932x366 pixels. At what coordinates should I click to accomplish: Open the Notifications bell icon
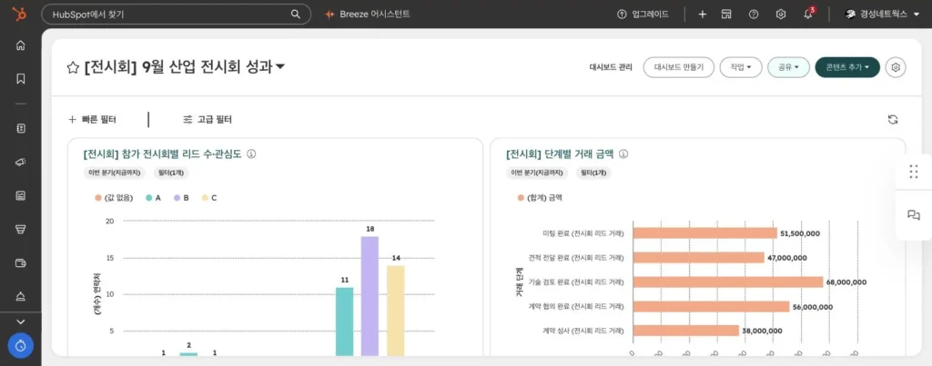click(808, 14)
